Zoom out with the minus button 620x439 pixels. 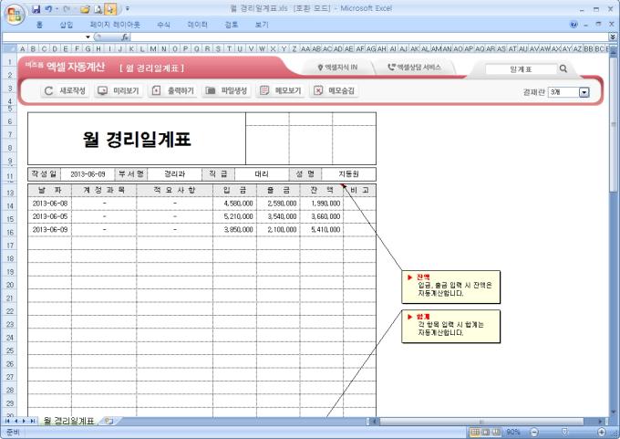point(533,432)
